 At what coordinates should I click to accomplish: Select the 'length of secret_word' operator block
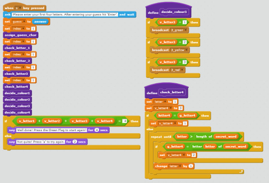(x=217, y=137)
